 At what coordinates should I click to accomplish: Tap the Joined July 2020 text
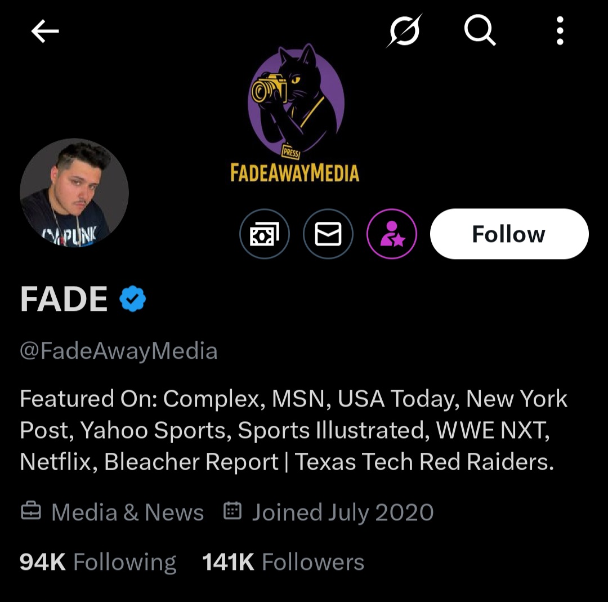[x=342, y=512]
